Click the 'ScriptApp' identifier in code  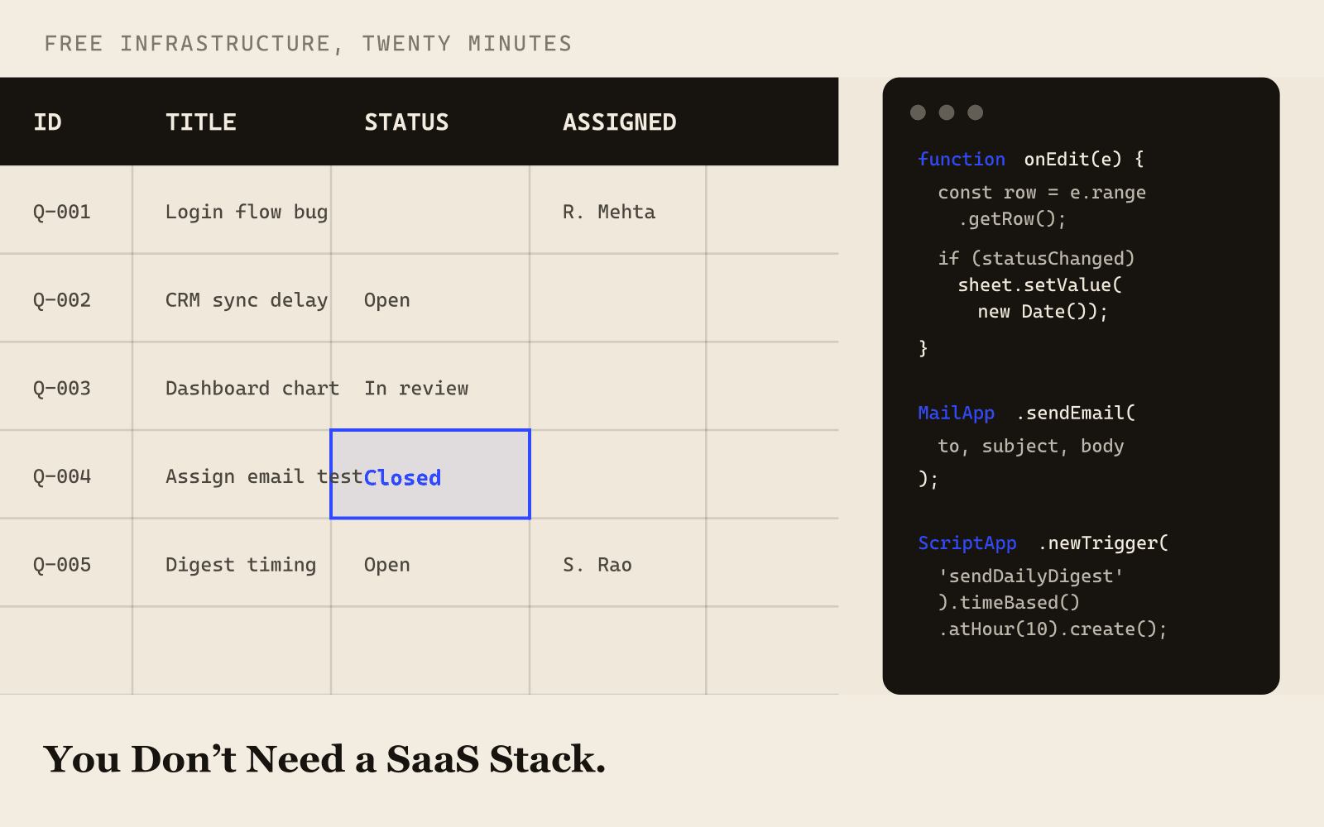click(967, 543)
